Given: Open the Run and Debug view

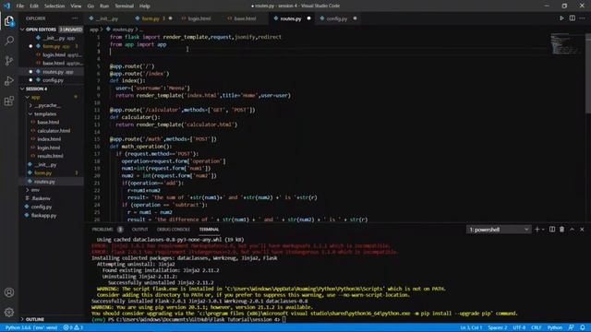Looking at the screenshot, I should 9,80.
